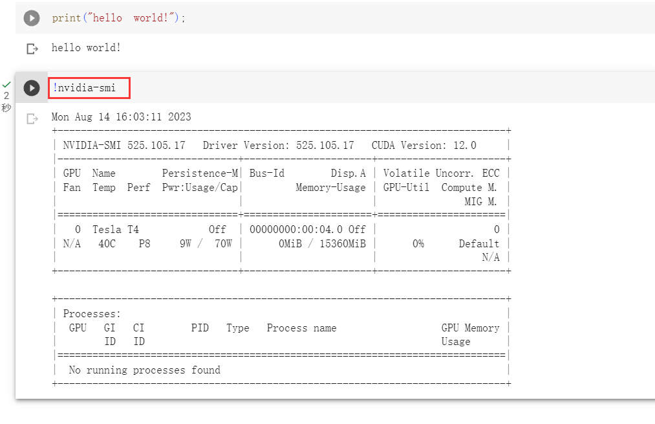Click the Tesla T4 GPU name
This screenshot has height=424, width=655.
pyautogui.click(x=115, y=229)
